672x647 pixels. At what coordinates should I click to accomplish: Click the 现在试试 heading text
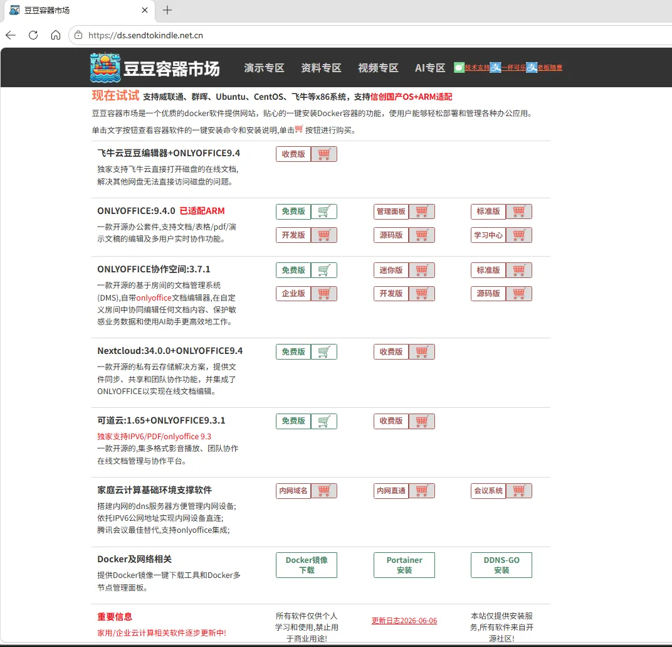pos(116,95)
